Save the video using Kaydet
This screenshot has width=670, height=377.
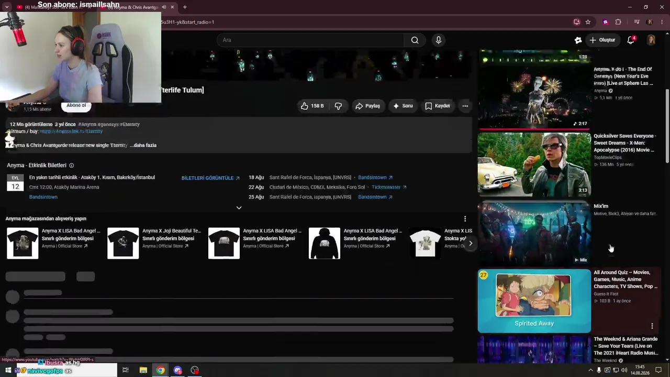click(x=437, y=106)
